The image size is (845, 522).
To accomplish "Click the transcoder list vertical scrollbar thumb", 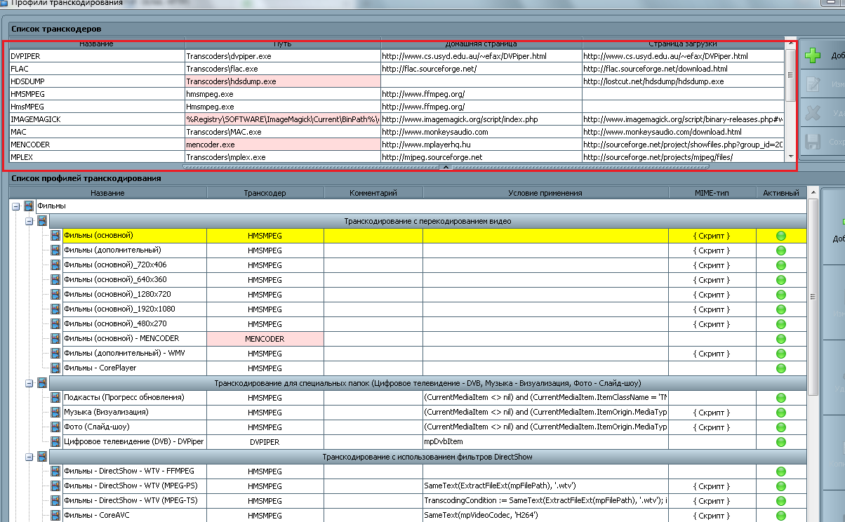I will tap(791, 75).
